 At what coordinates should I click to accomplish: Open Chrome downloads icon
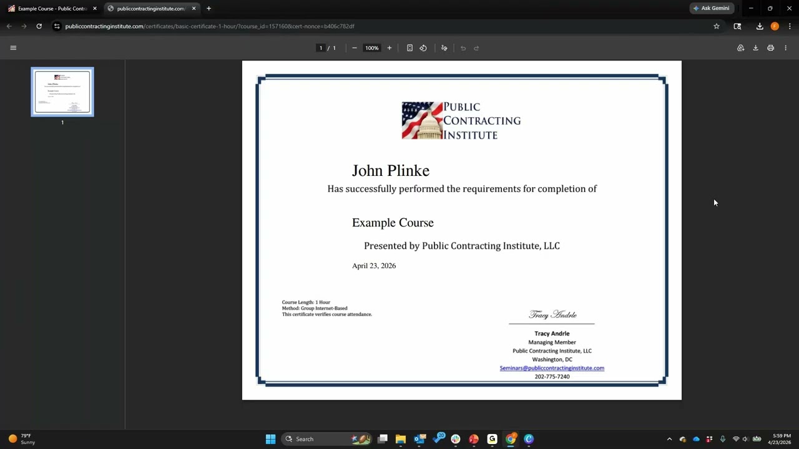[x=760, y=26]
